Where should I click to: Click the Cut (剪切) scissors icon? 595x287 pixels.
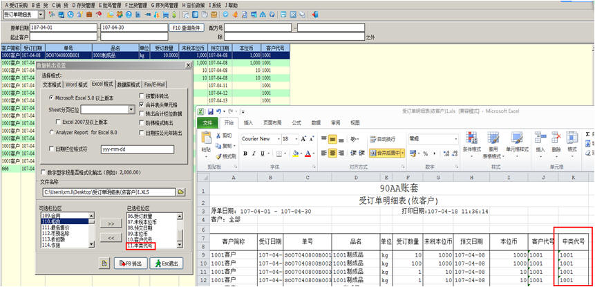218,136
